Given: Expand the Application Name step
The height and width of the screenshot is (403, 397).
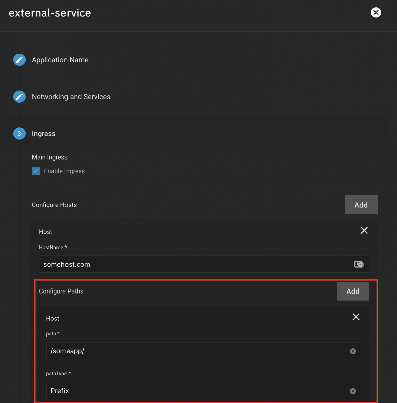Looking at the screenshot, I should tap(60, 60).
